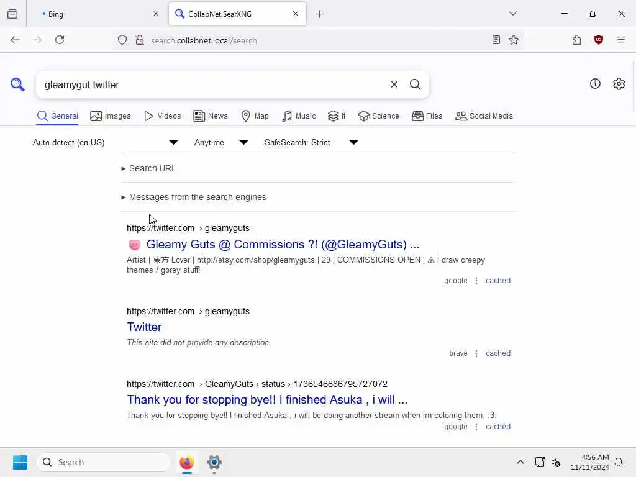
Task: Open the Settings gear in the taskbar
Action: [x=214, y=462]
